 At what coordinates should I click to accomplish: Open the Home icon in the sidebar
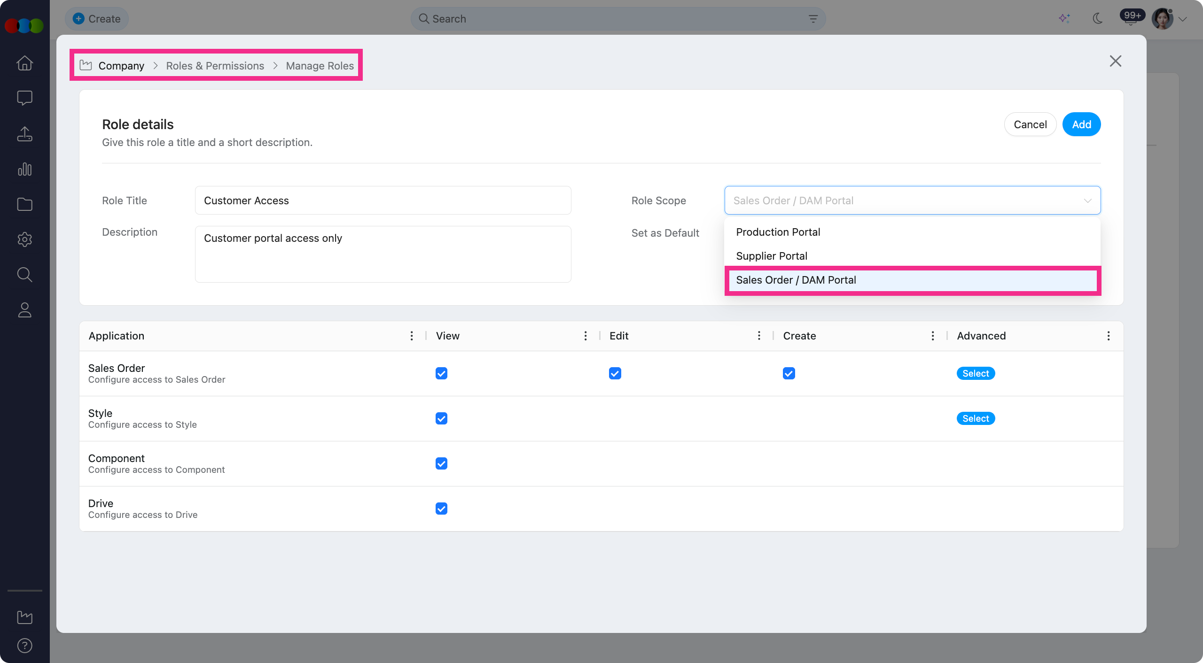tap(24, 63)
